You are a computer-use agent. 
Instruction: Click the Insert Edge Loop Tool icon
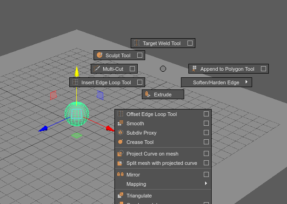[75, 82]
